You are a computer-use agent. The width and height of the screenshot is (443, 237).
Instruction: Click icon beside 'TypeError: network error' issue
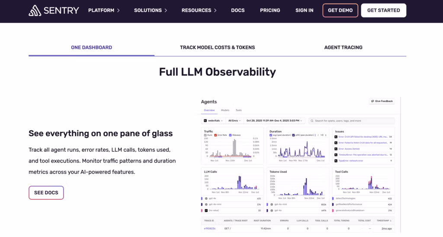(x=336, y=161)
